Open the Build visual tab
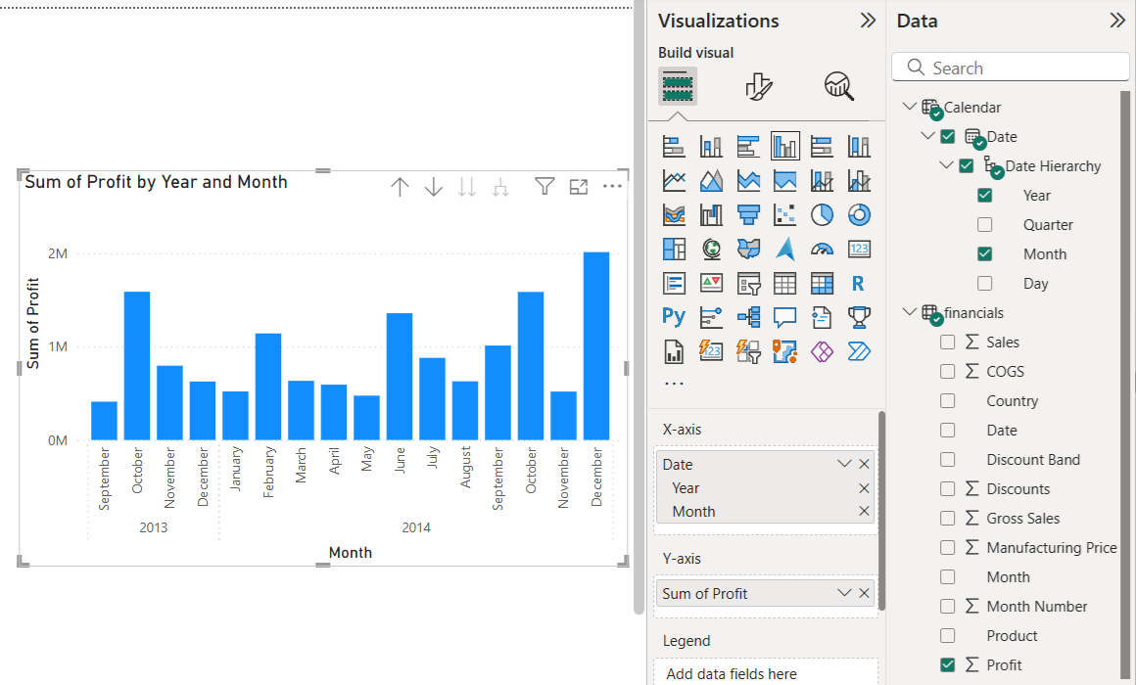 click(678, 86)
